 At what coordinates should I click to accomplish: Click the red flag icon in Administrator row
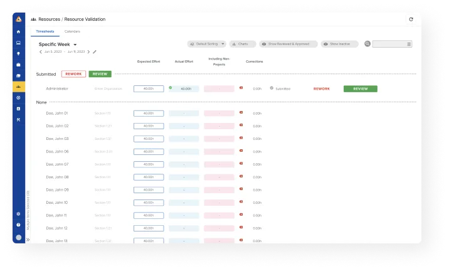(x=241, y=88)
